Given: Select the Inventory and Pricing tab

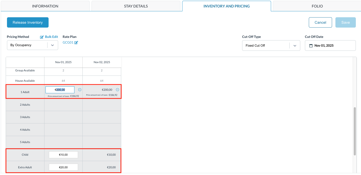Looking at the screenshot, I should 227,6.
